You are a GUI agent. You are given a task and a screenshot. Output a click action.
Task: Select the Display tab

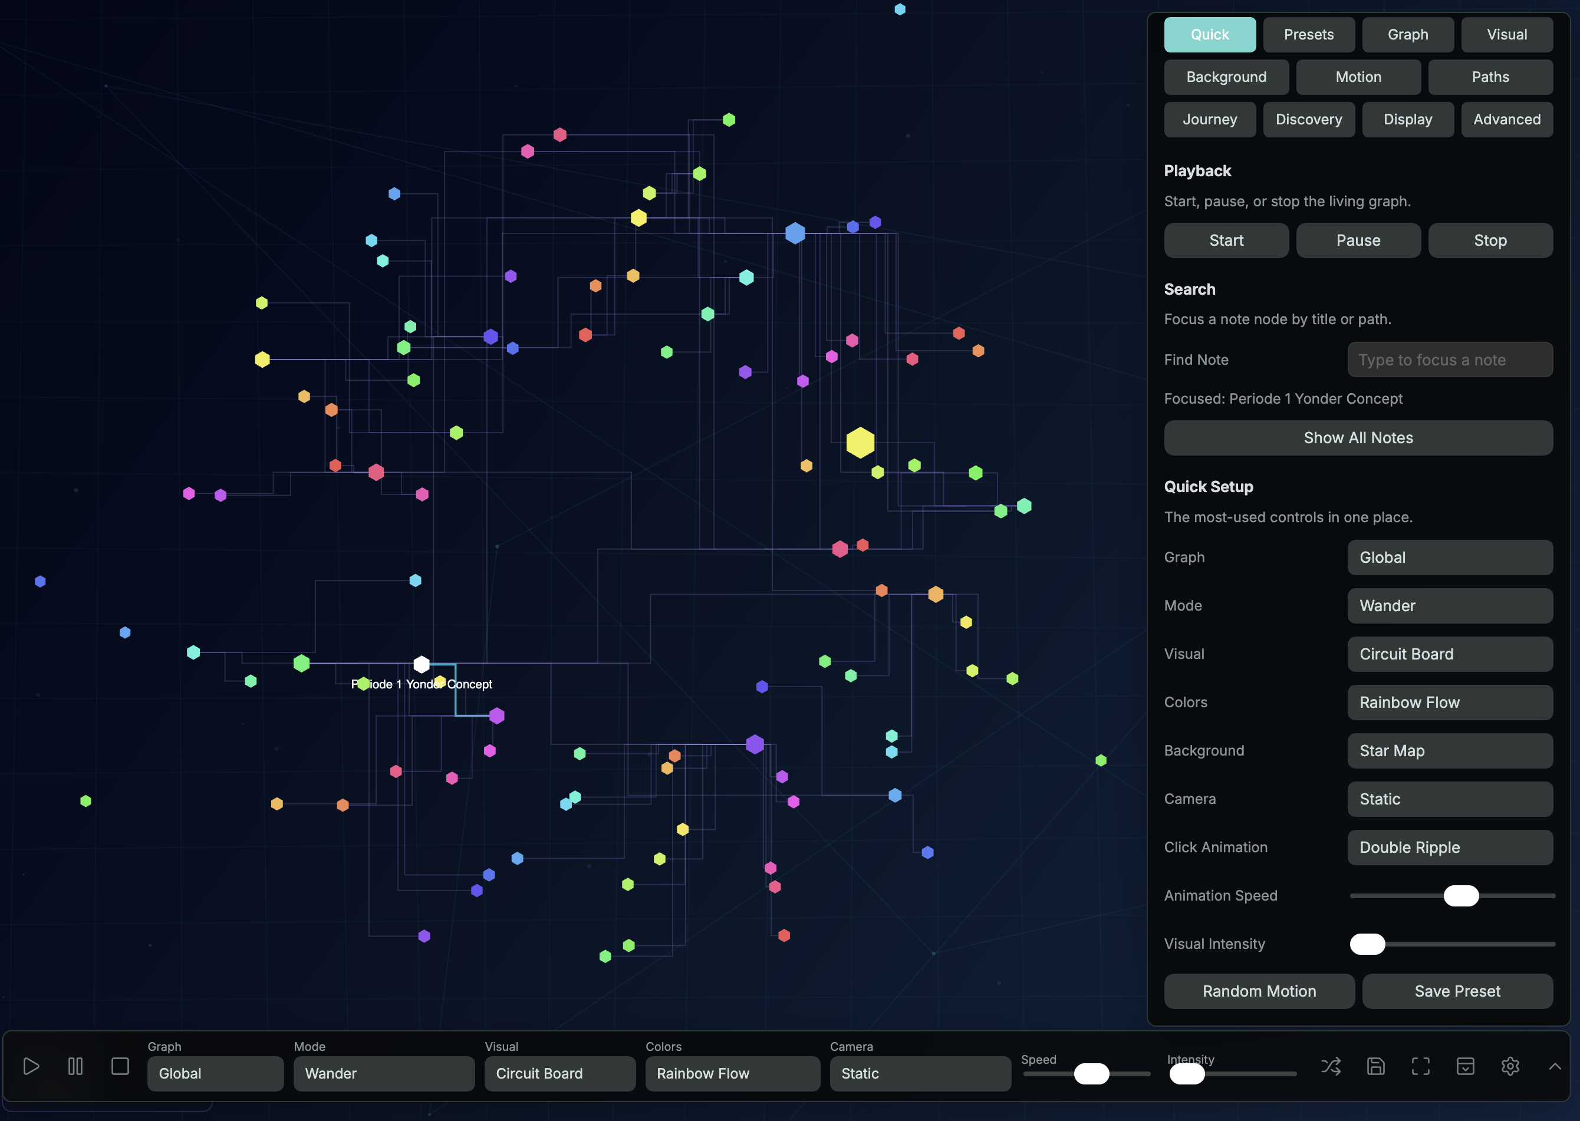(x=1408, y=120)
